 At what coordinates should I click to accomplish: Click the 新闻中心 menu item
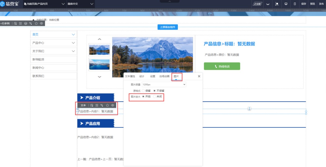[x=54, y=68]
